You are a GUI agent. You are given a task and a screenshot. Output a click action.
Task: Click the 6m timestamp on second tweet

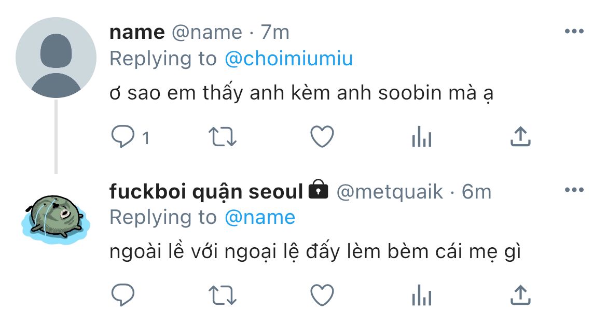pos(476,192)
